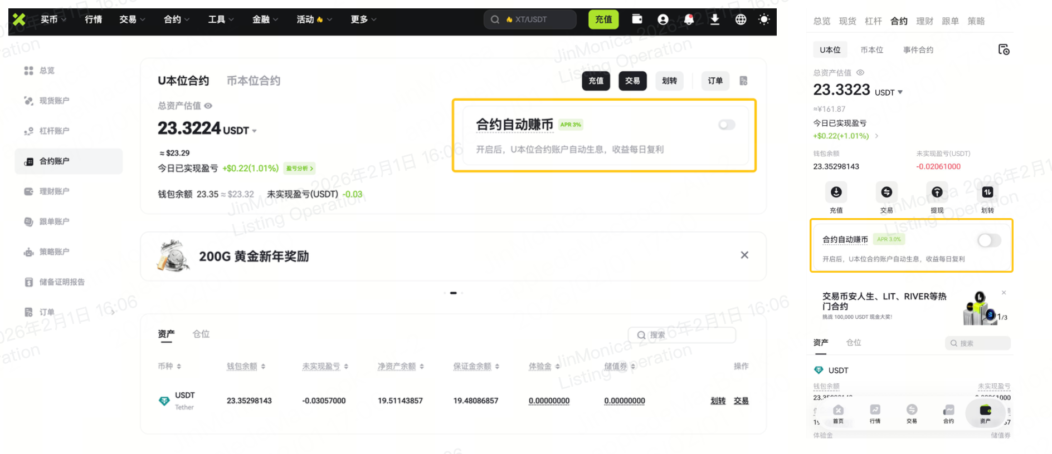Click the download app icon
Screen dimensions: 1052x454
click(x=715, y=19)
